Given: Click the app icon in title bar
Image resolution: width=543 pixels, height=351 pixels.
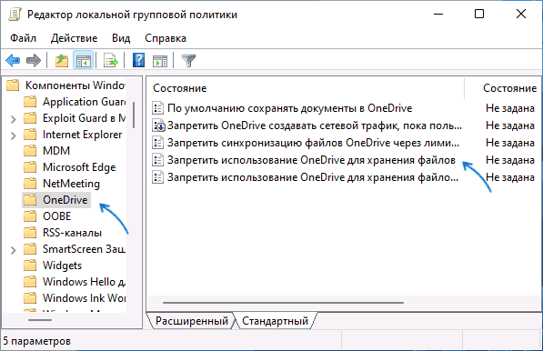Looking at the screenshot, I should pyautogui.click(x=15, y=15).
